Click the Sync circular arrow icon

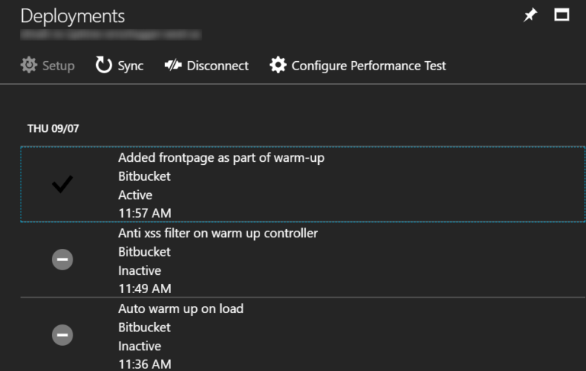[104, 66]
